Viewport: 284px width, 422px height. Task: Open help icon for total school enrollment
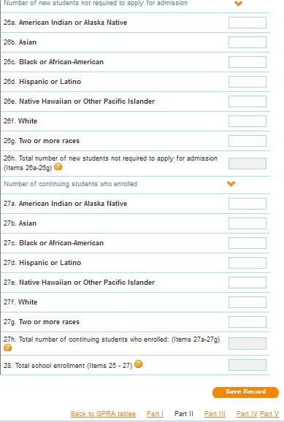(x=139, y=364)
